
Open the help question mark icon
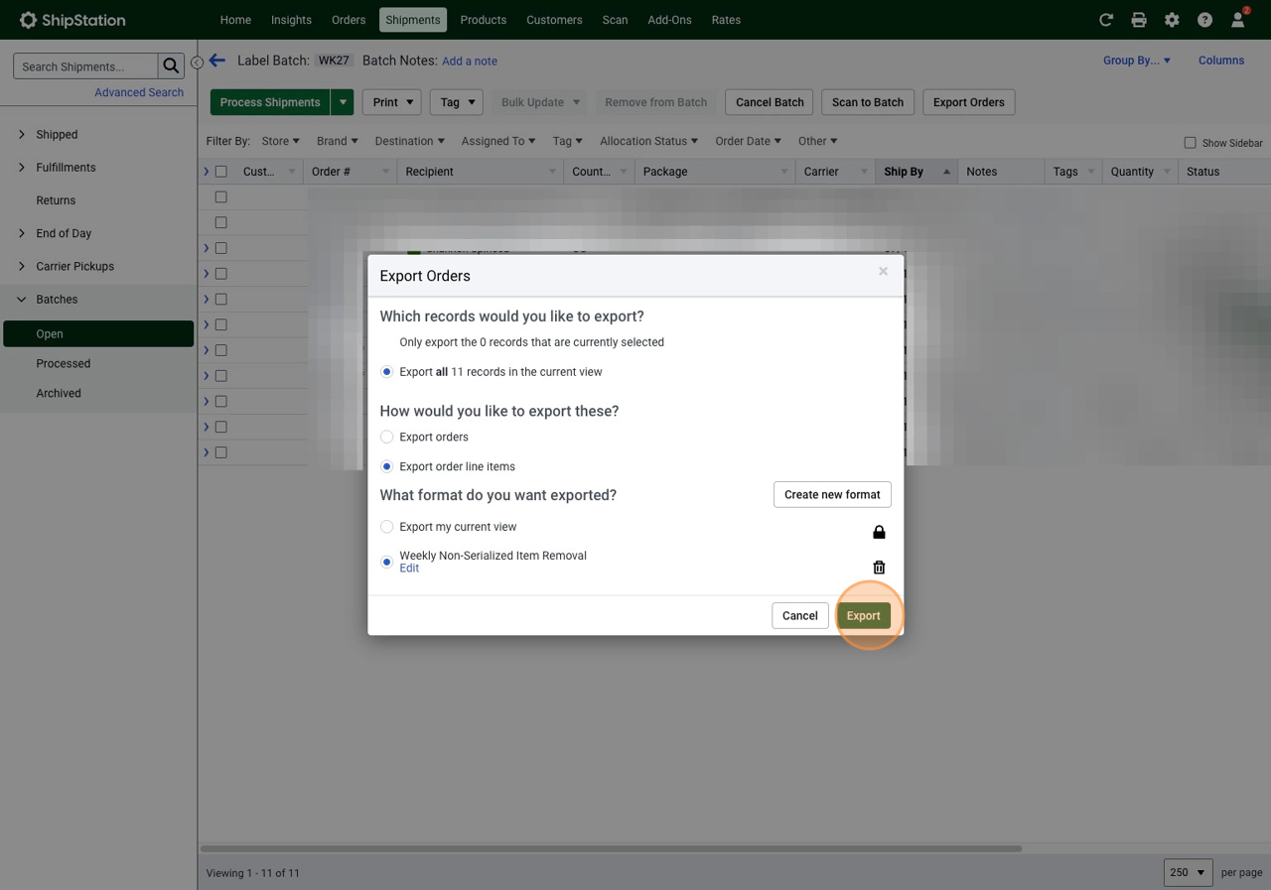tap(1204, 20)
